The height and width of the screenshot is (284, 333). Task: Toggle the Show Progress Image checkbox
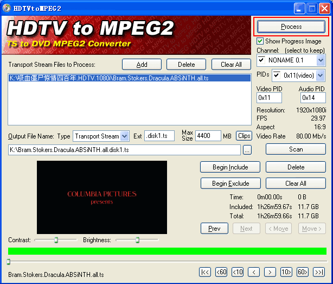pyautogui.click(x=260, y=41)
